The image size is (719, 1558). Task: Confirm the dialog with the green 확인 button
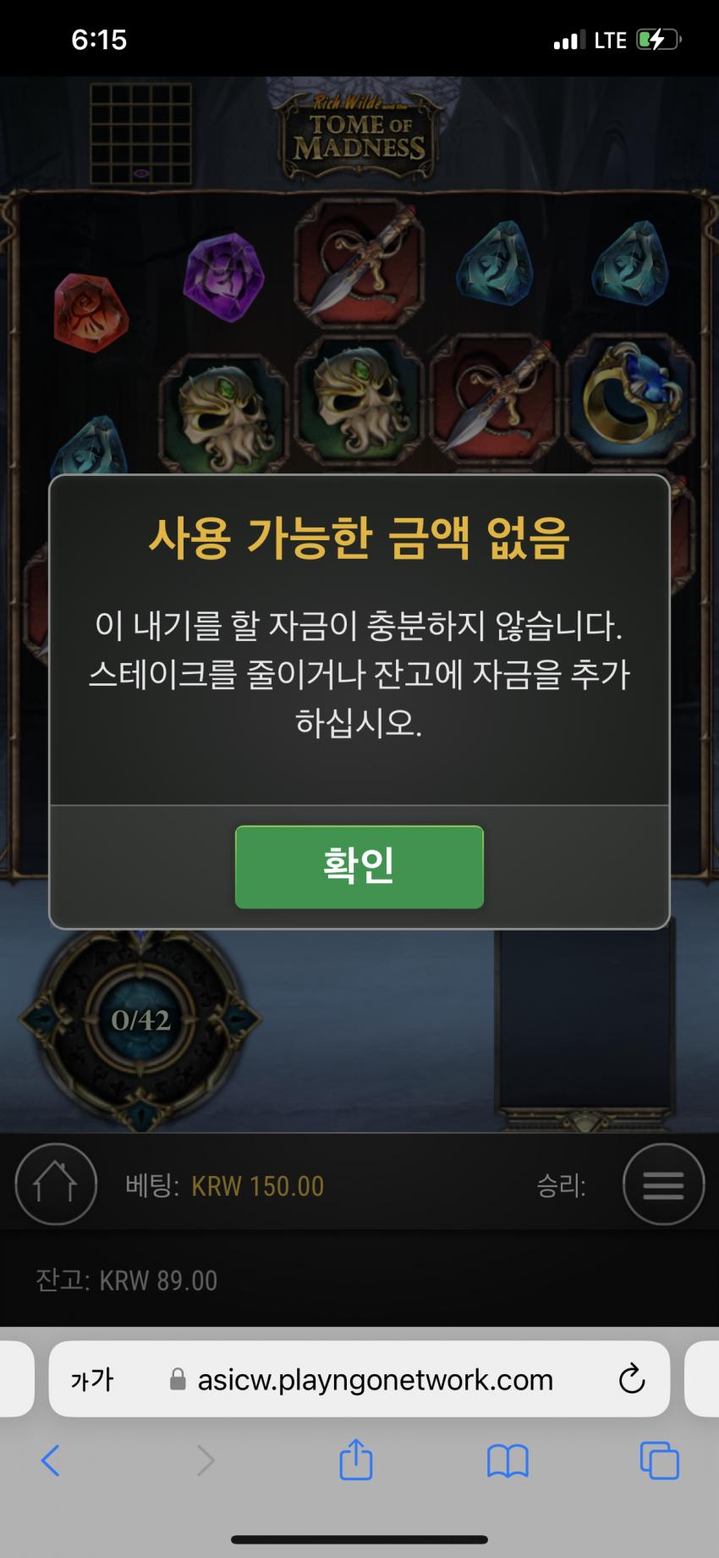click(x=359, y=866)
